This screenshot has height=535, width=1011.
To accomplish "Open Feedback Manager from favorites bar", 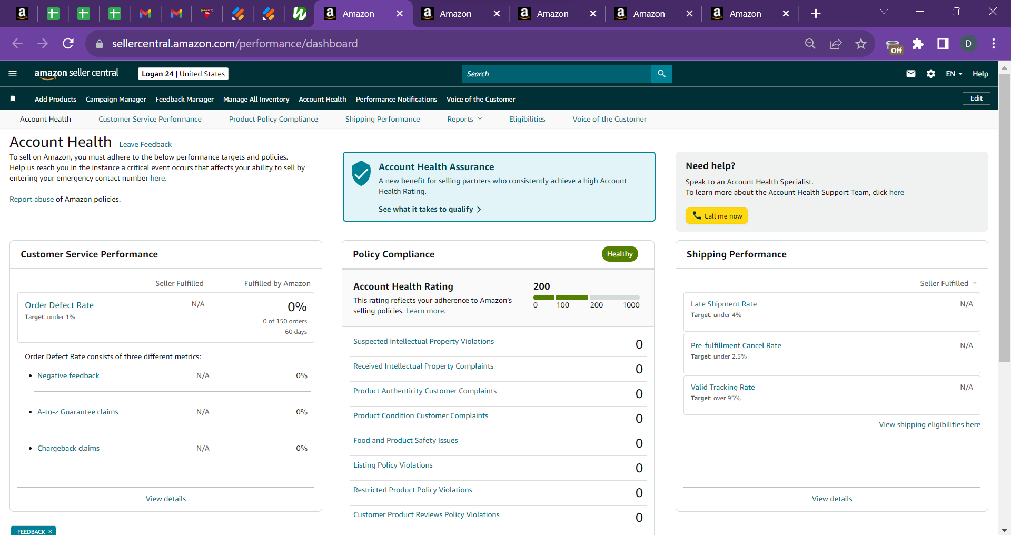I will coord(184,99).
